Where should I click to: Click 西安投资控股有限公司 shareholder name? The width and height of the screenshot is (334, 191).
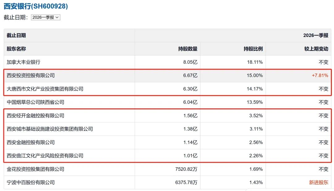point(31,75)
